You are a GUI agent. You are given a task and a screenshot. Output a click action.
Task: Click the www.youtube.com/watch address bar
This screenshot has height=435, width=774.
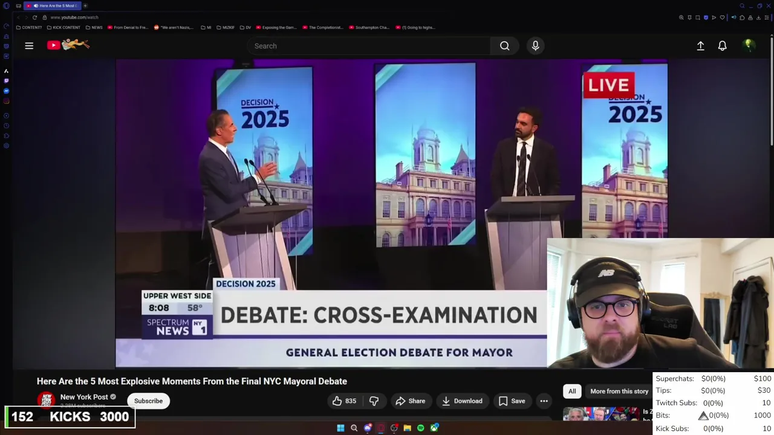coord(74,18)
